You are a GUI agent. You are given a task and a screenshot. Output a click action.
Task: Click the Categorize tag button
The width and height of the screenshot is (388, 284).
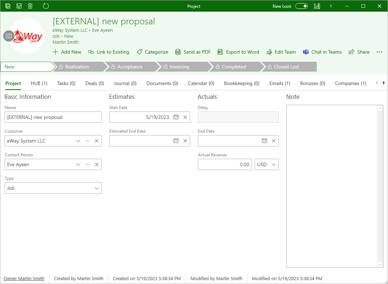point(152,52)
